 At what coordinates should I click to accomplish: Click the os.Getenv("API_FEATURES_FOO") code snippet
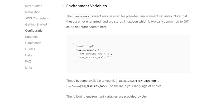tap(87, 86)
